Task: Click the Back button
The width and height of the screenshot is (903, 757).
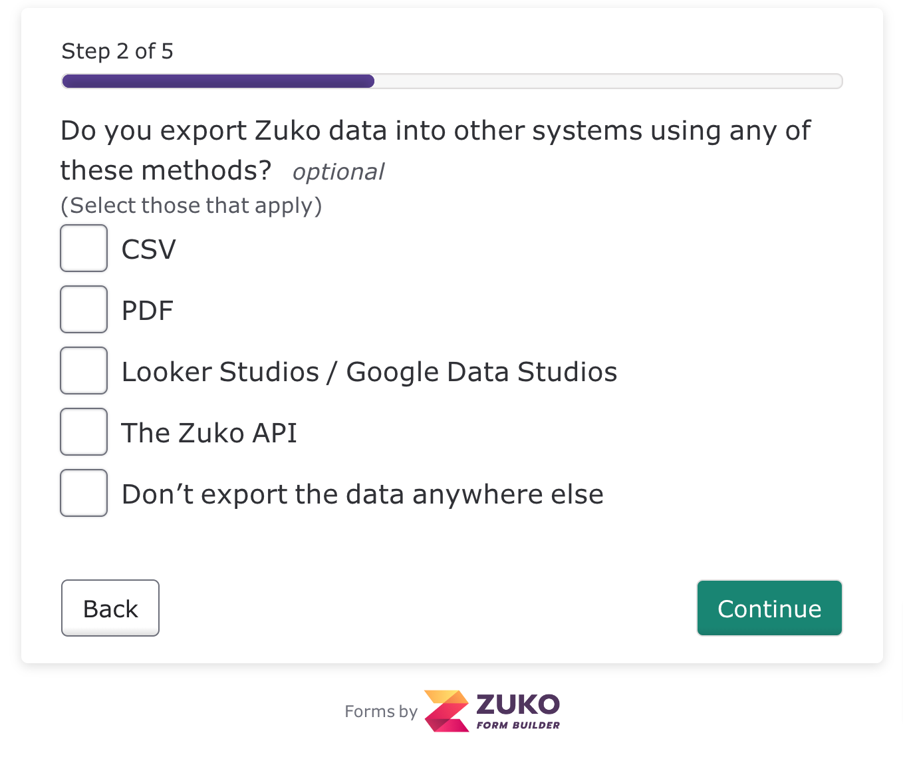Action: [x=110, y=607]
